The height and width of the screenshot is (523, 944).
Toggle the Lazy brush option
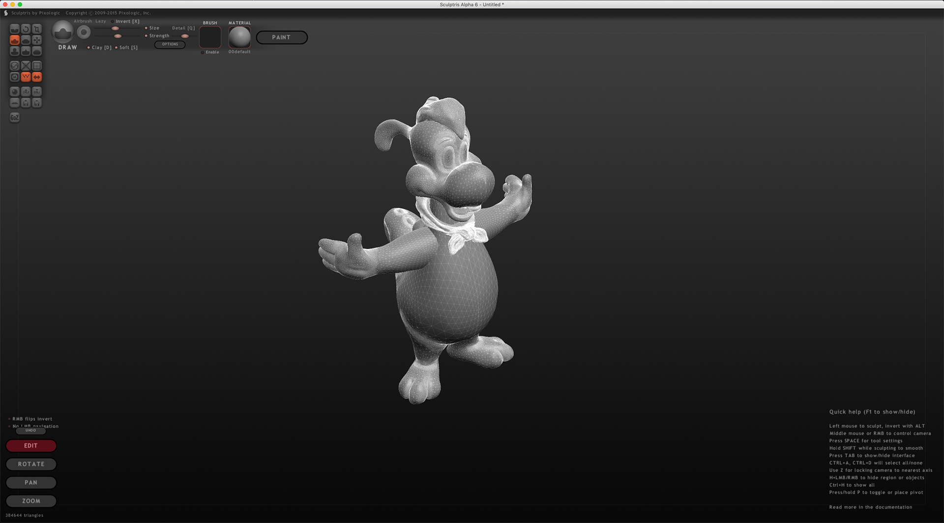[x=101, y=21]
